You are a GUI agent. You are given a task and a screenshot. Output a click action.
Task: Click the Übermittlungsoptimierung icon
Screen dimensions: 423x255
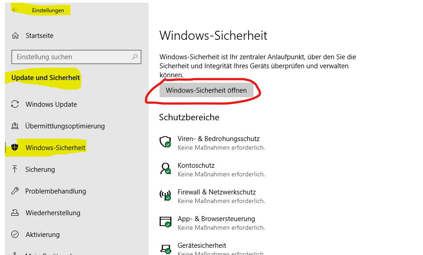(15, 126)
